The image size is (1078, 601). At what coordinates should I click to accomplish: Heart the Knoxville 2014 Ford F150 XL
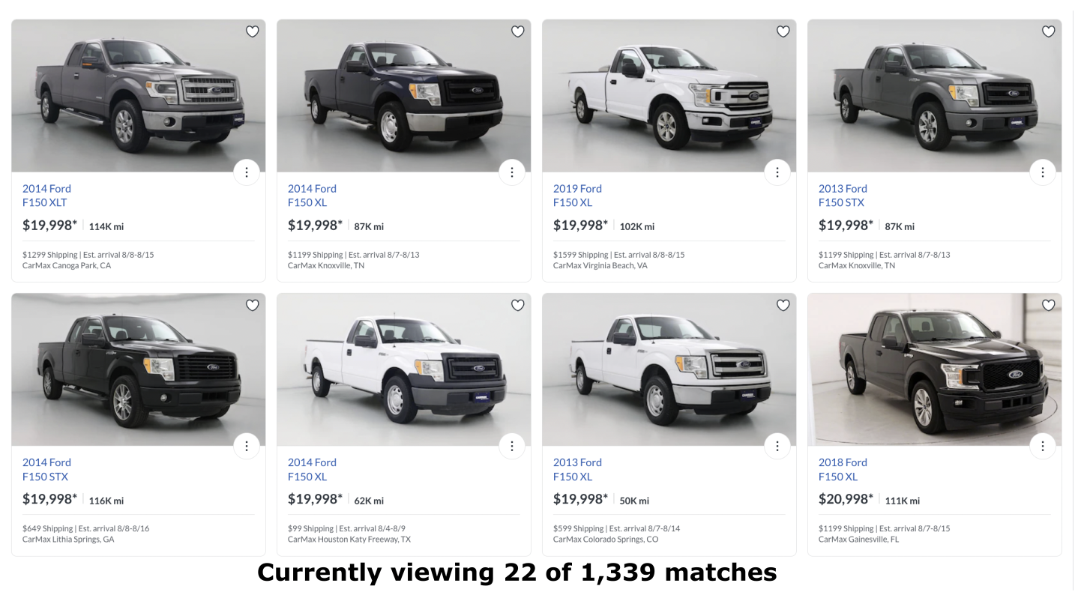[x=518, y=31]
